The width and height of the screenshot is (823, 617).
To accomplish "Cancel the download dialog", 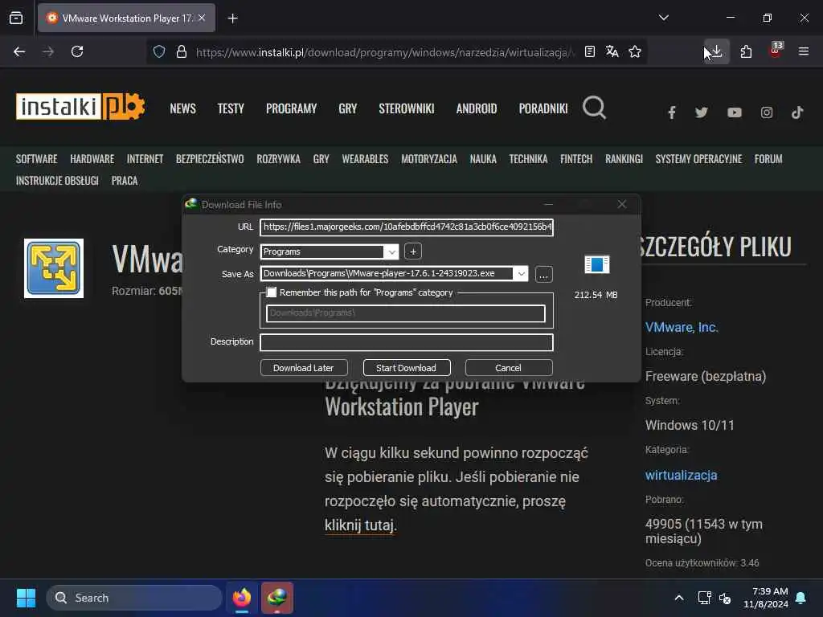I will [509, 368].
